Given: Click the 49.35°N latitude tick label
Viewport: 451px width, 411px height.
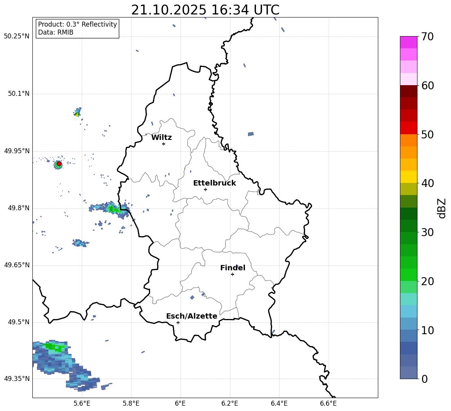Looking at the screenshot, I should pos(17,379).
